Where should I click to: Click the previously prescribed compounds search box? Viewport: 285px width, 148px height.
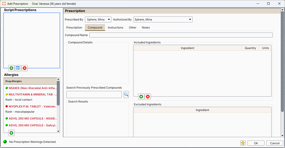point(94,94)
